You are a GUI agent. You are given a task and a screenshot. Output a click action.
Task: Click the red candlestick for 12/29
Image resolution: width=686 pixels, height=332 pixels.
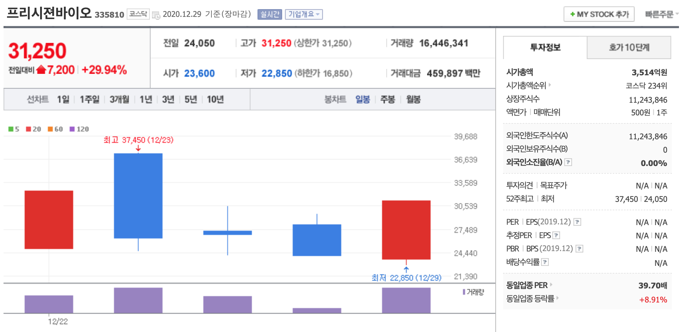[x=406, y=230]
